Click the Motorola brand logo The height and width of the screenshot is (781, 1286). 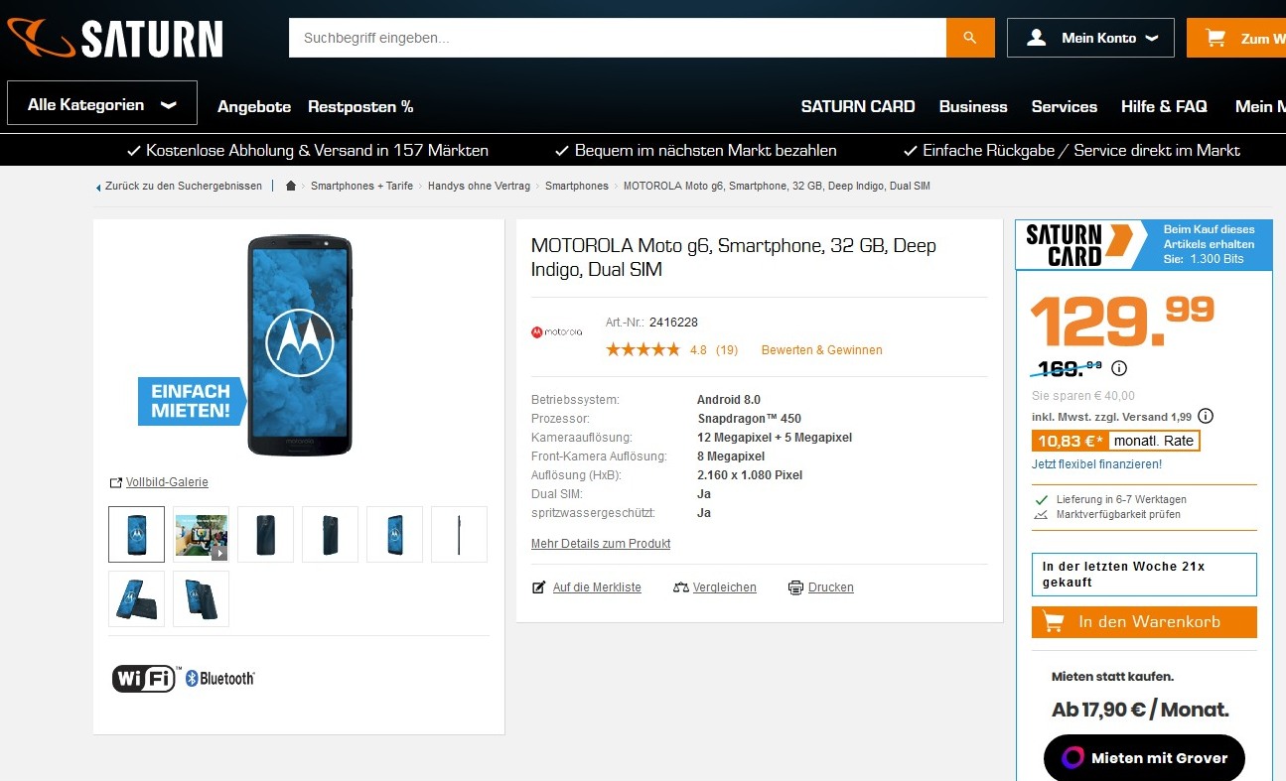click(x=557, y=332)
